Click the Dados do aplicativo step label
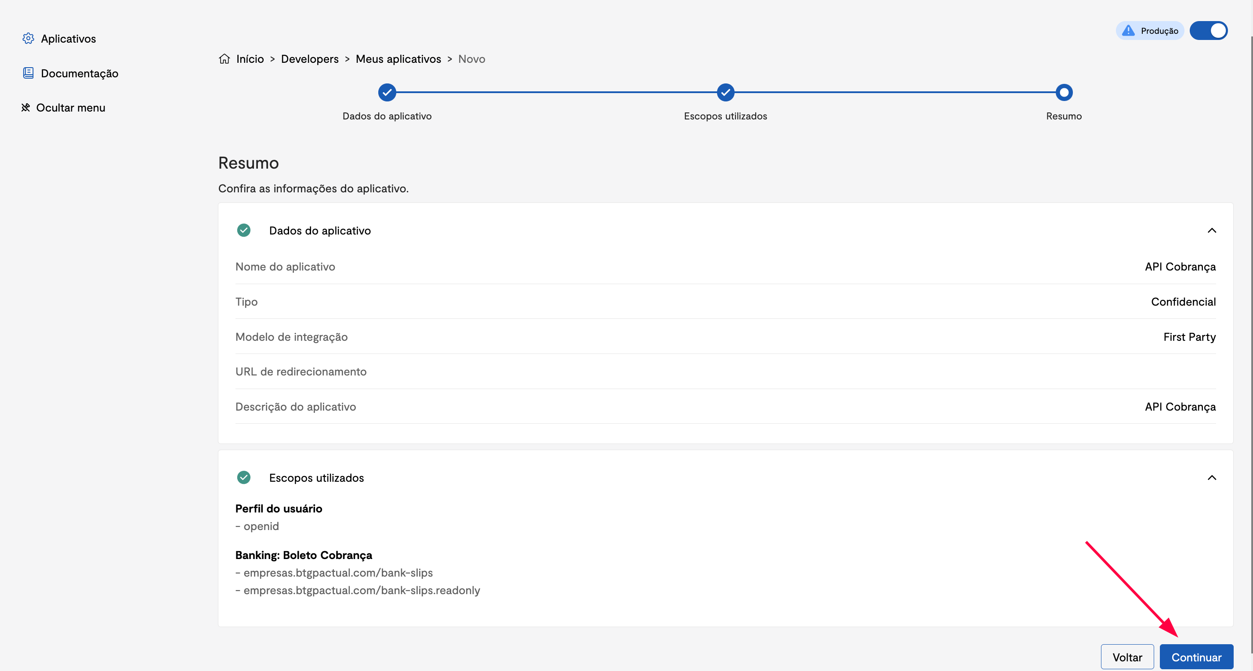This screenshot has height=671, width=1253. tap(387, 116)
